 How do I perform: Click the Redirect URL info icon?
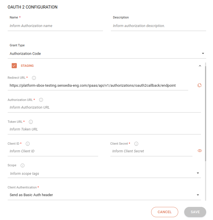pos(34,78)
